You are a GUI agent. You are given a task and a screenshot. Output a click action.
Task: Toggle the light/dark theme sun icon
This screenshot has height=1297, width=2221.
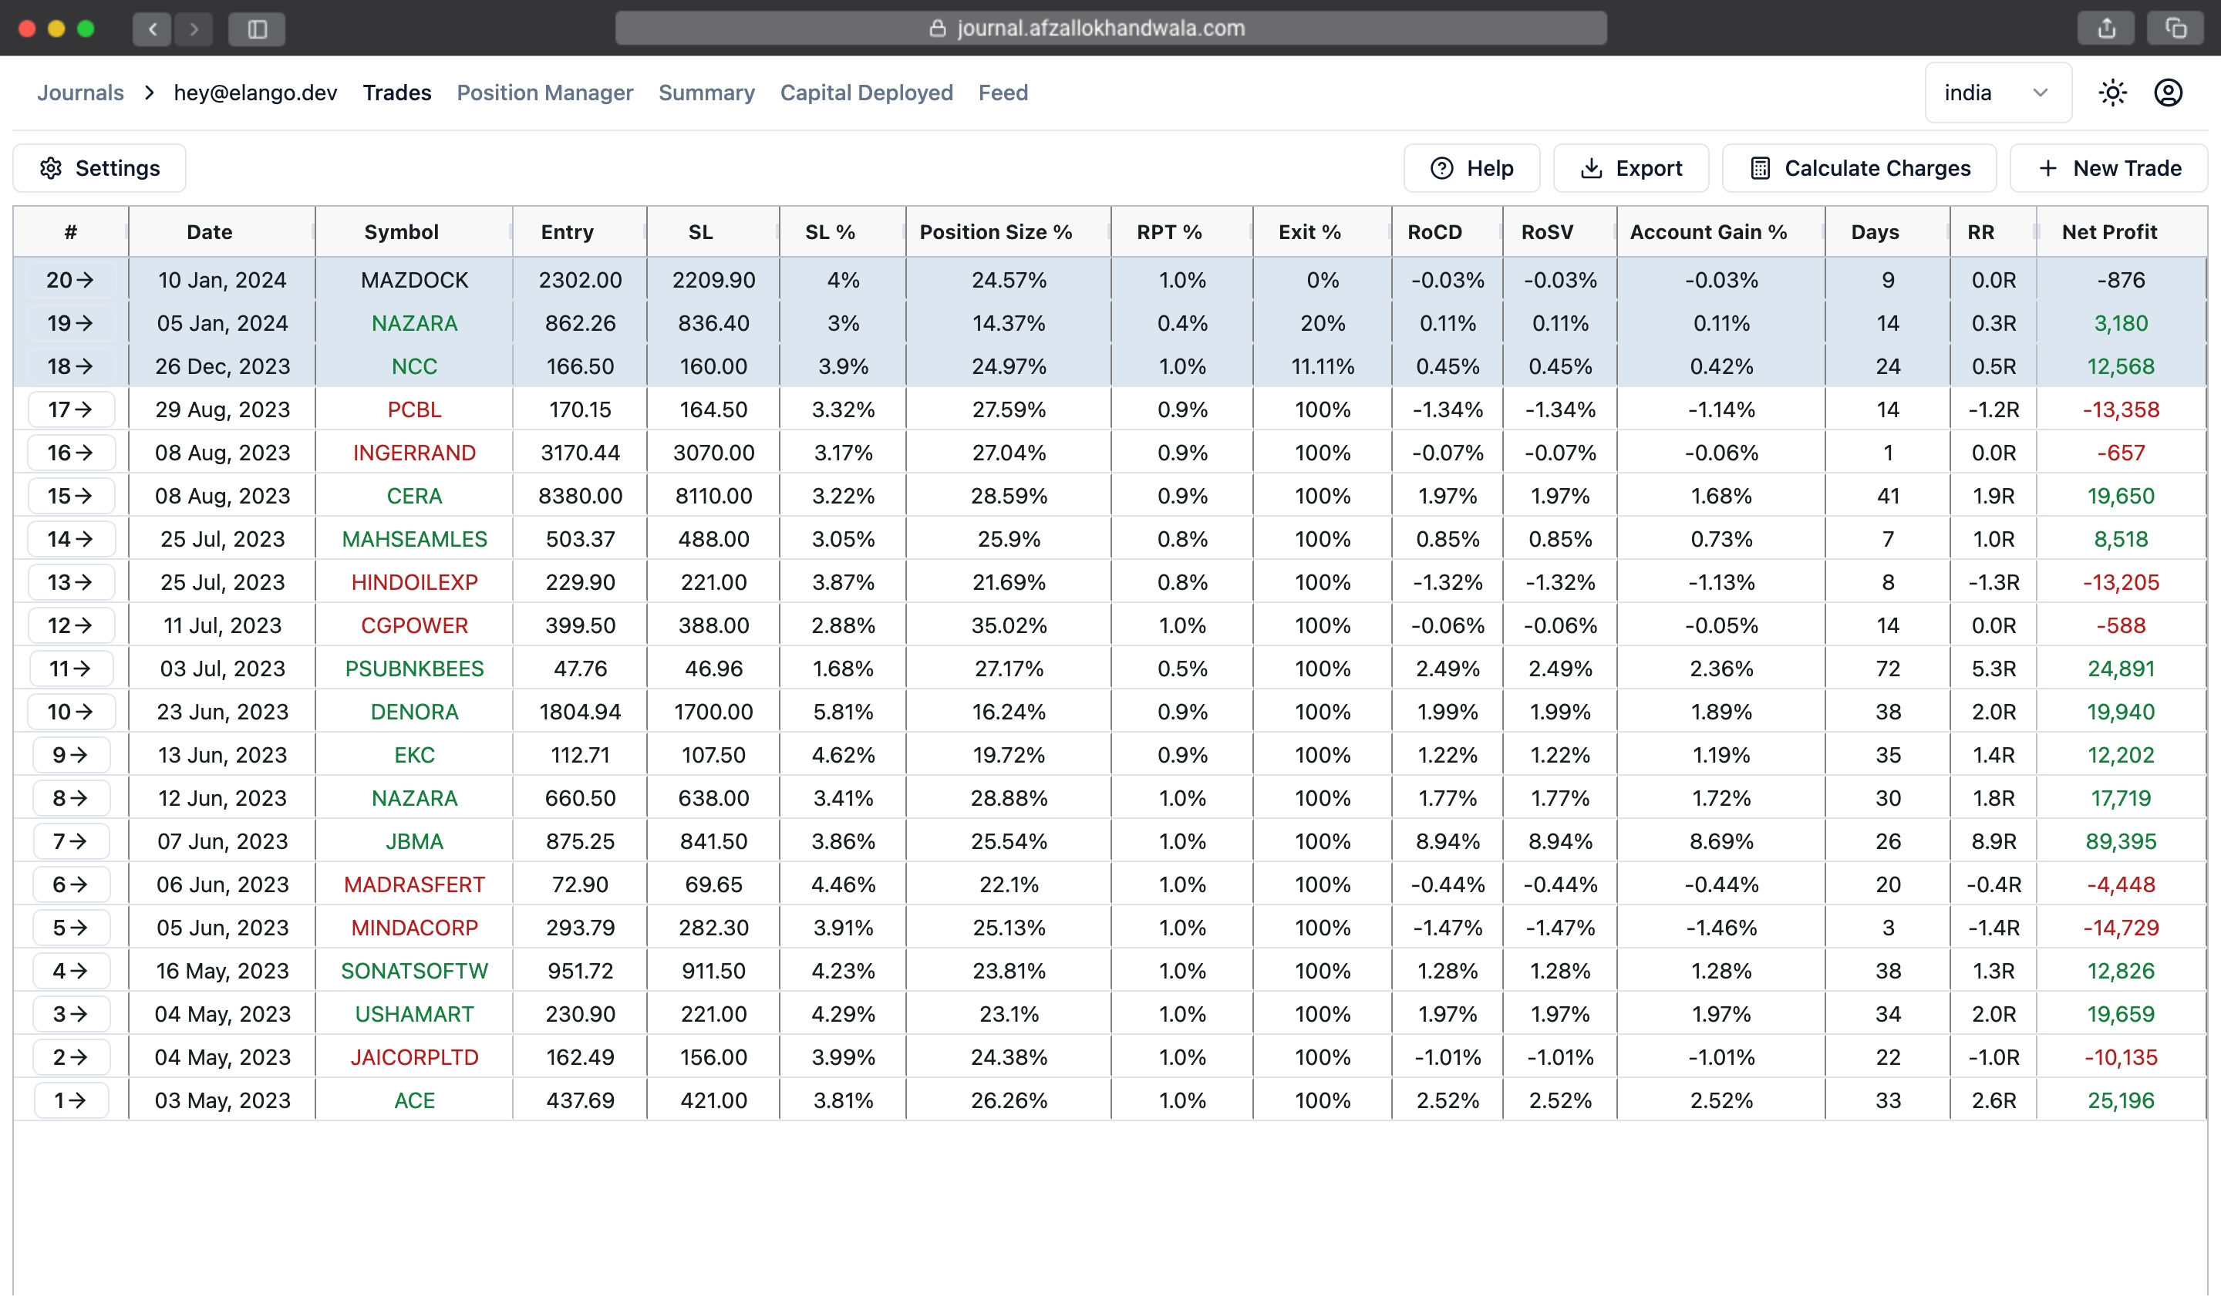click(x=2111, y=93)
